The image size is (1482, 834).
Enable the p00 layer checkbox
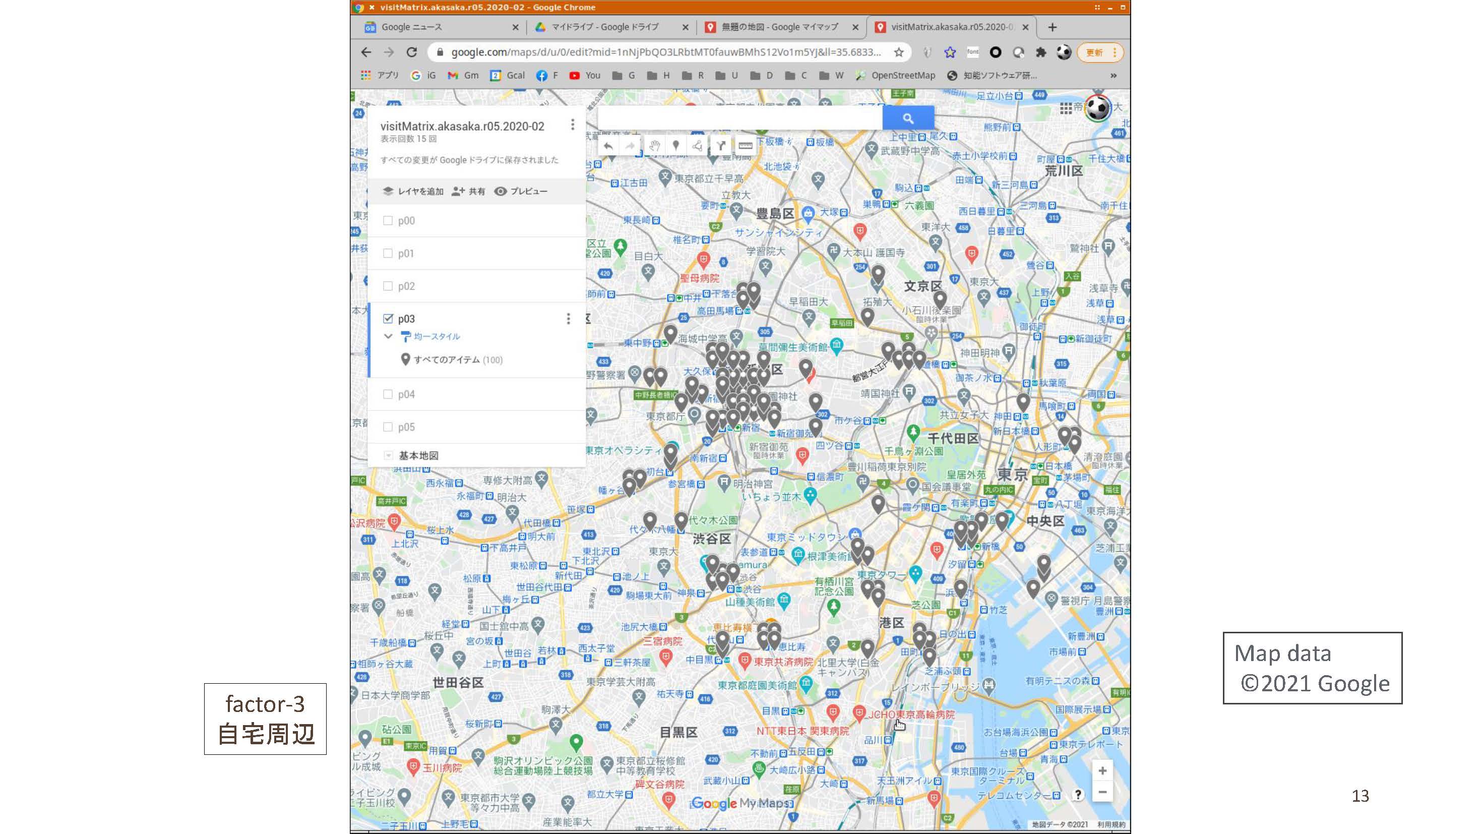coord(388,220)
